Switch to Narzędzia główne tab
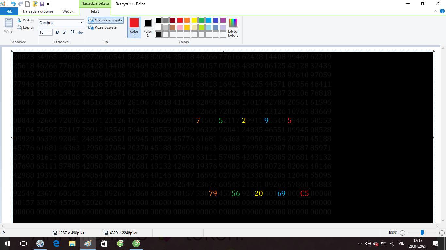Viewport: 446px width, 250px height. click(38, 11)
